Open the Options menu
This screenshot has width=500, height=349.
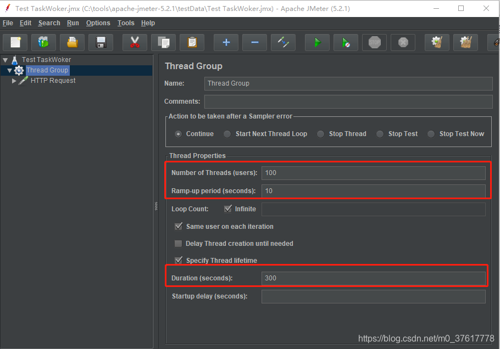click(x=98, y=23)
